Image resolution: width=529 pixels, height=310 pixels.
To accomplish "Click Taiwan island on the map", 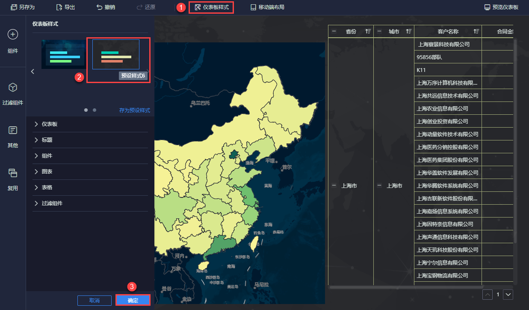I will [254, 243].
